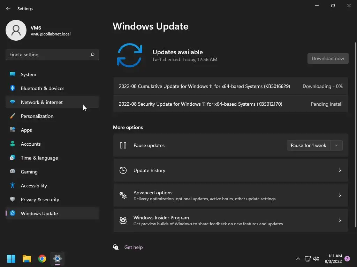Go to Privacy & security

point(52,200)
